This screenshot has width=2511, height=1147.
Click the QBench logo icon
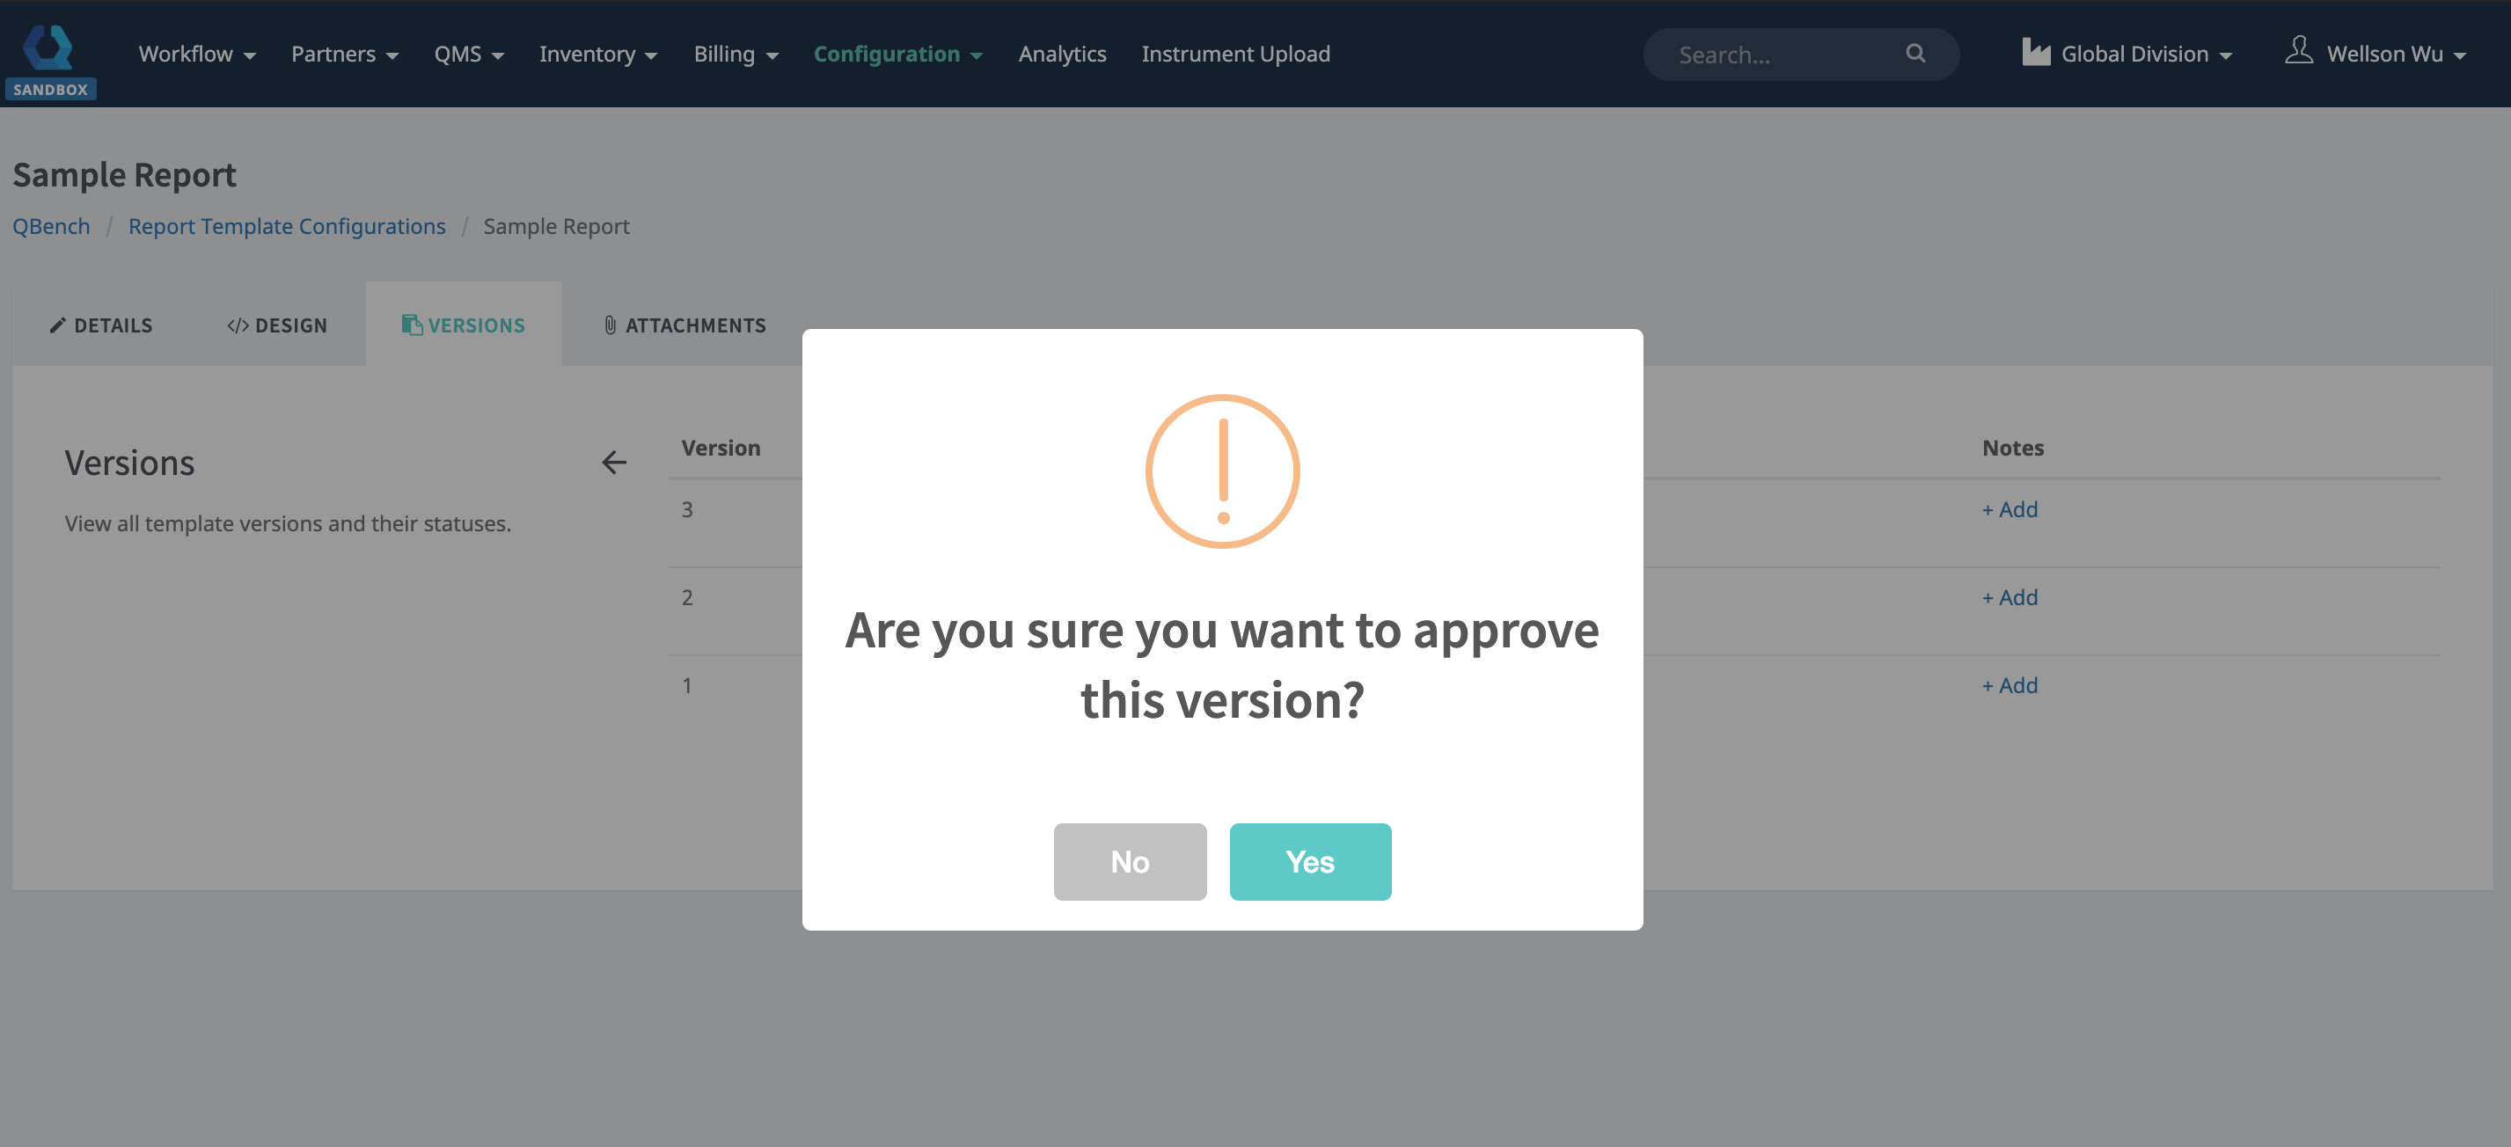(x=48, y=46)
